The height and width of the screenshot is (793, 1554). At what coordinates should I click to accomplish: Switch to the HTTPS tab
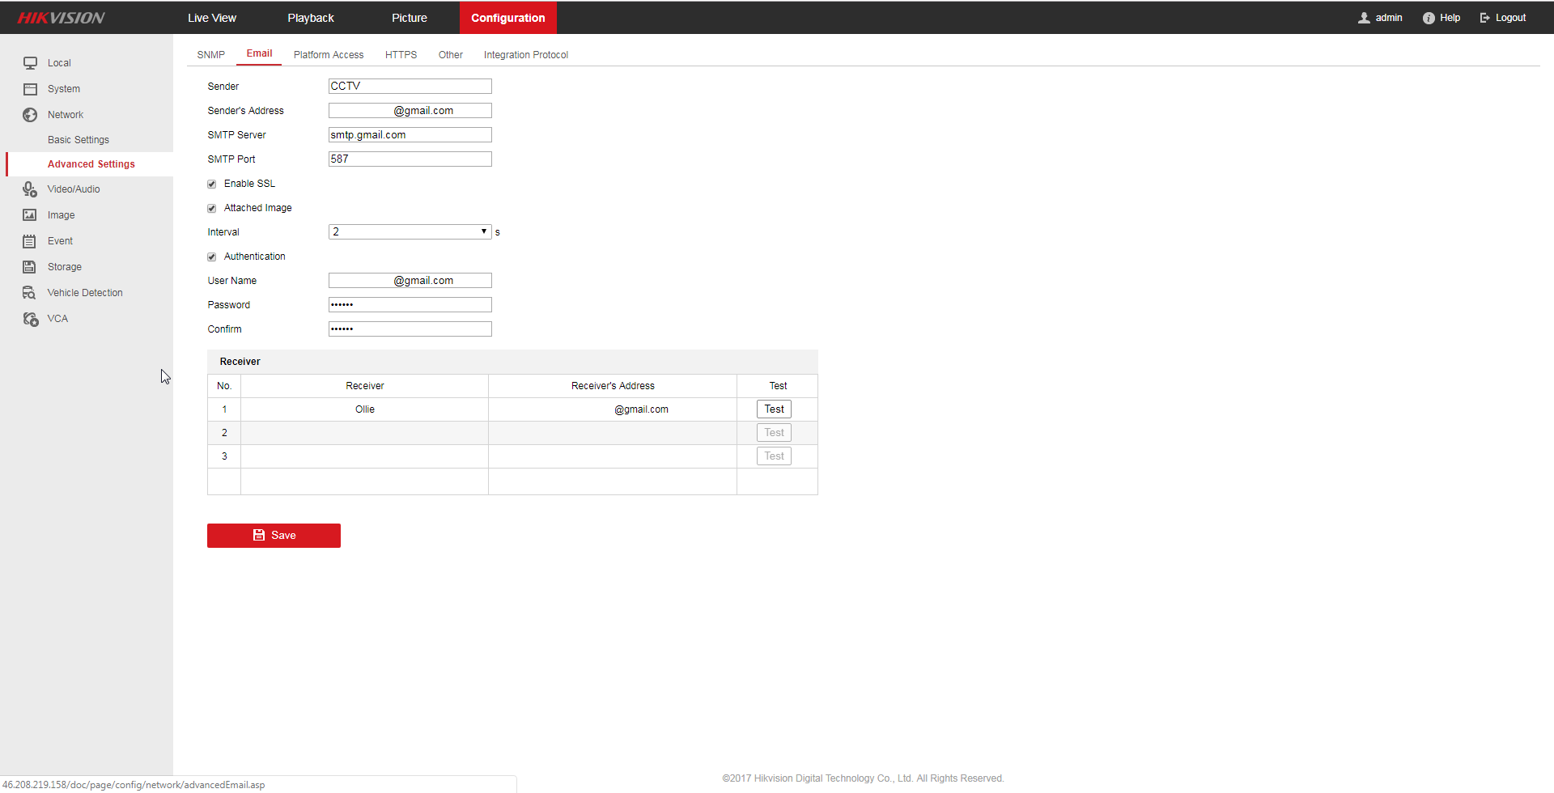pyautogui.click(x=401, y=55)
